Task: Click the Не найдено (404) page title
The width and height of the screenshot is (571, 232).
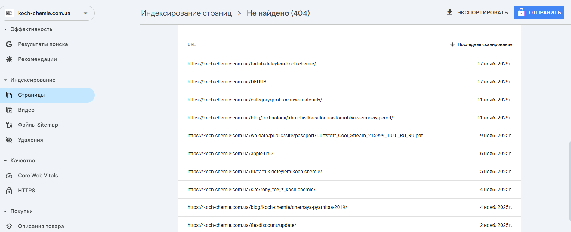Action: (x=278, y=13)
